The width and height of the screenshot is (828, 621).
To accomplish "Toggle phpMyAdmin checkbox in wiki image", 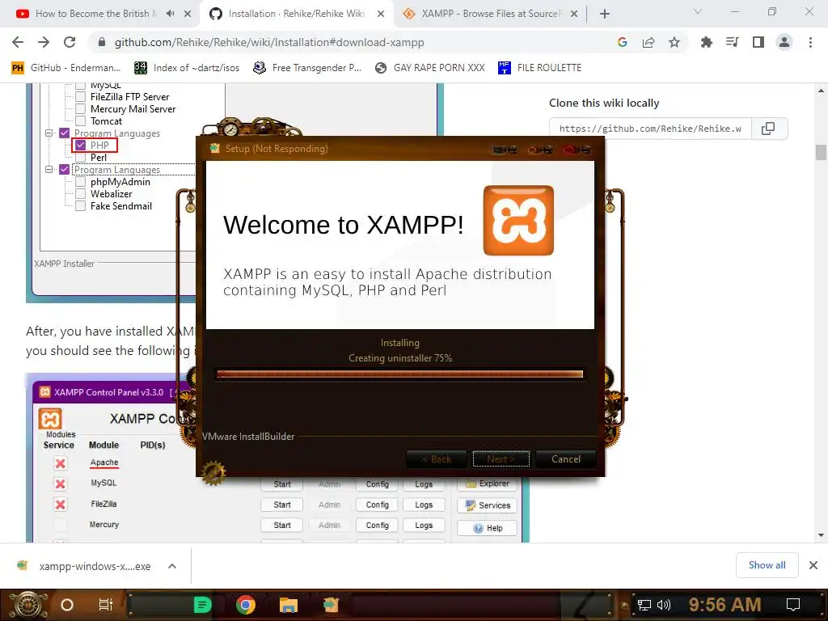I will point(80,182).
